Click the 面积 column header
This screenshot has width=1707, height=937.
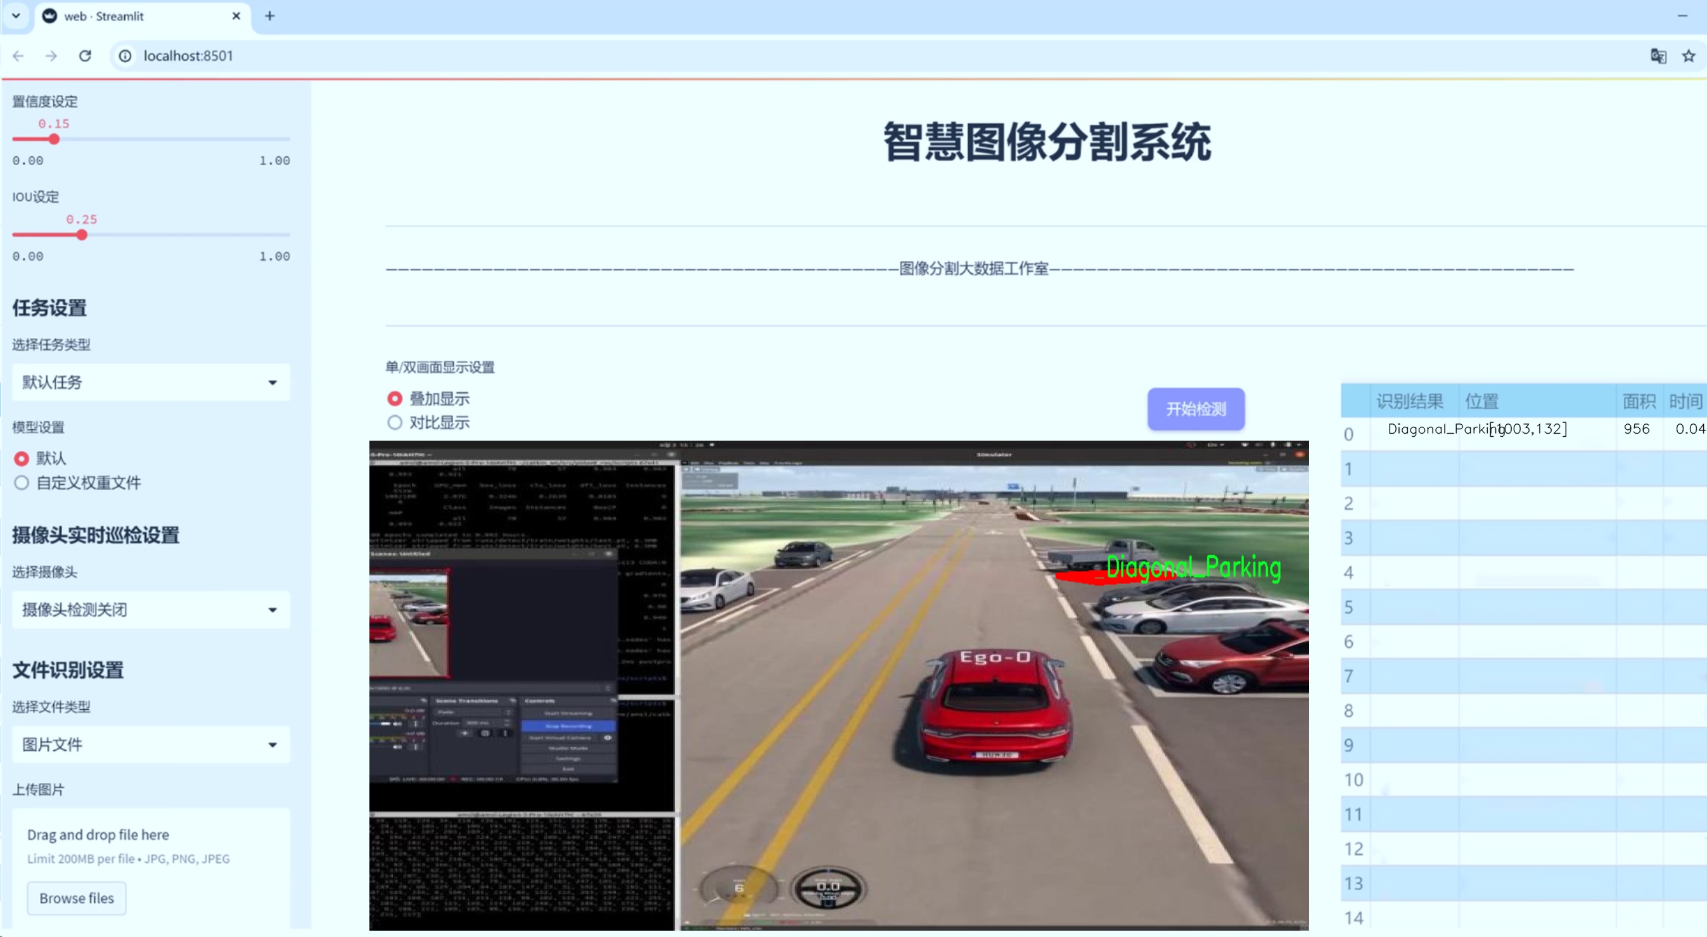[1639, 401]
